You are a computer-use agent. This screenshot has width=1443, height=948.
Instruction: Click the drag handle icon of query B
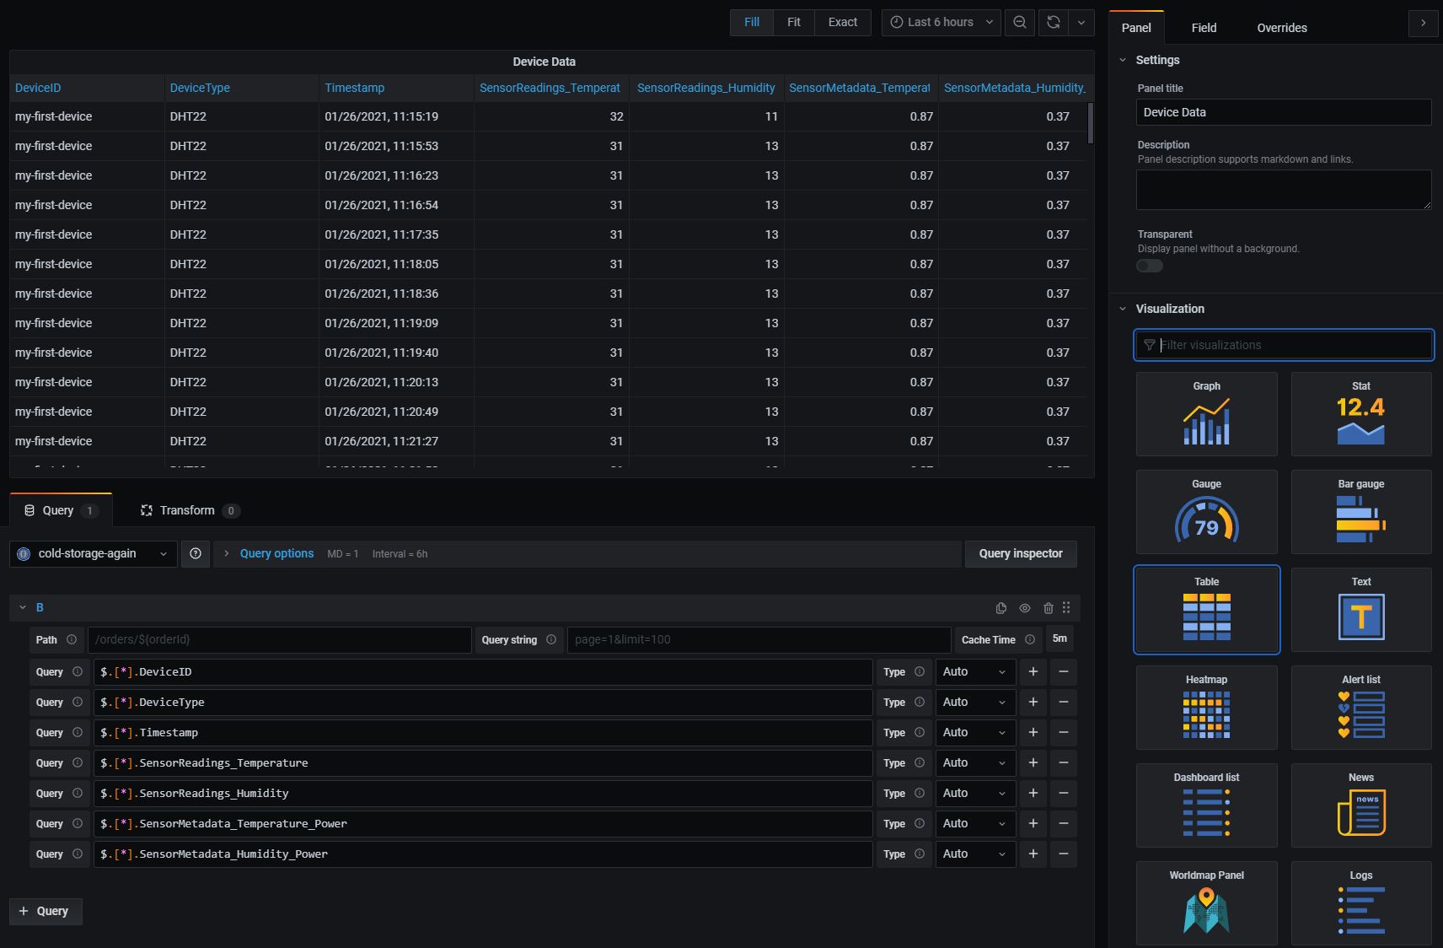1066,608
